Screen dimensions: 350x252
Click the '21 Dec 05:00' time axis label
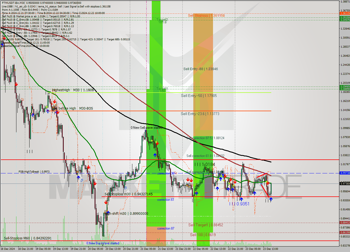149,249
